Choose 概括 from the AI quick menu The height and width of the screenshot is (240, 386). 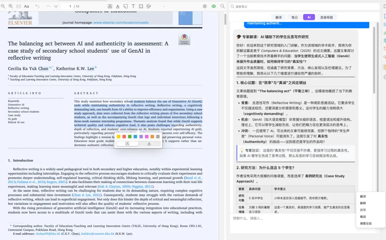click(363, 217)
